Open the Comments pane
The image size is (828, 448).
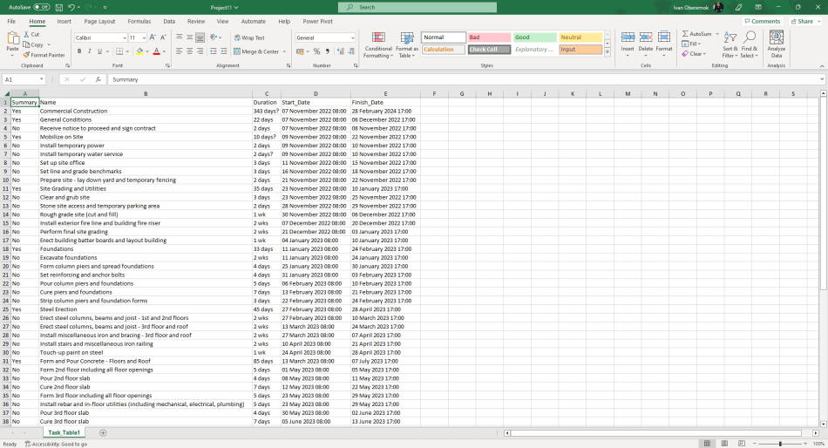pyautogui.click(x=762, y=22)
